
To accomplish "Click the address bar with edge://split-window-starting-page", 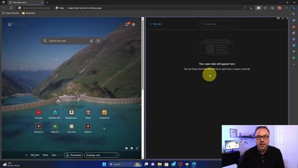I will point(85,8).
